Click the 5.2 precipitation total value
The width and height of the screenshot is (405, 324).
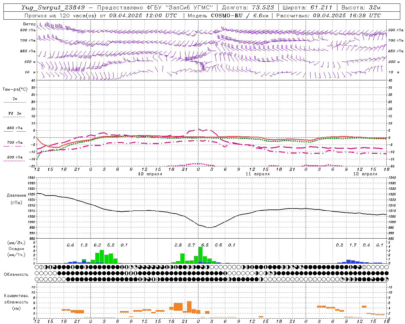click(111, 245)
